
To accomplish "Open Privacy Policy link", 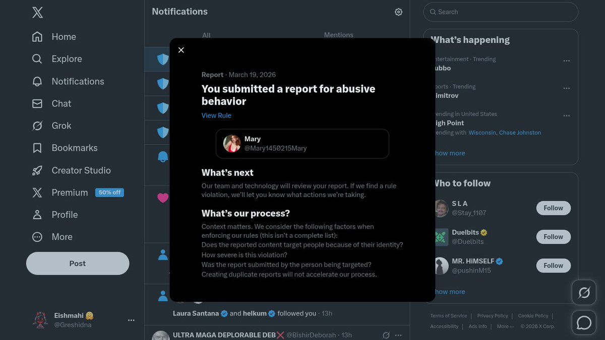I will (493, 316).
